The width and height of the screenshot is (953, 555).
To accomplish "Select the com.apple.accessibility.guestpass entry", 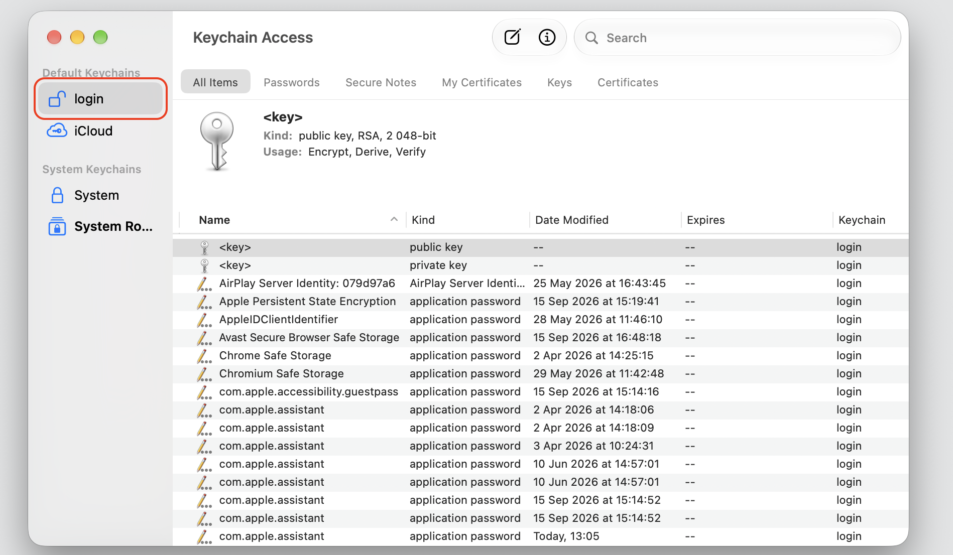I will (541, 392).
